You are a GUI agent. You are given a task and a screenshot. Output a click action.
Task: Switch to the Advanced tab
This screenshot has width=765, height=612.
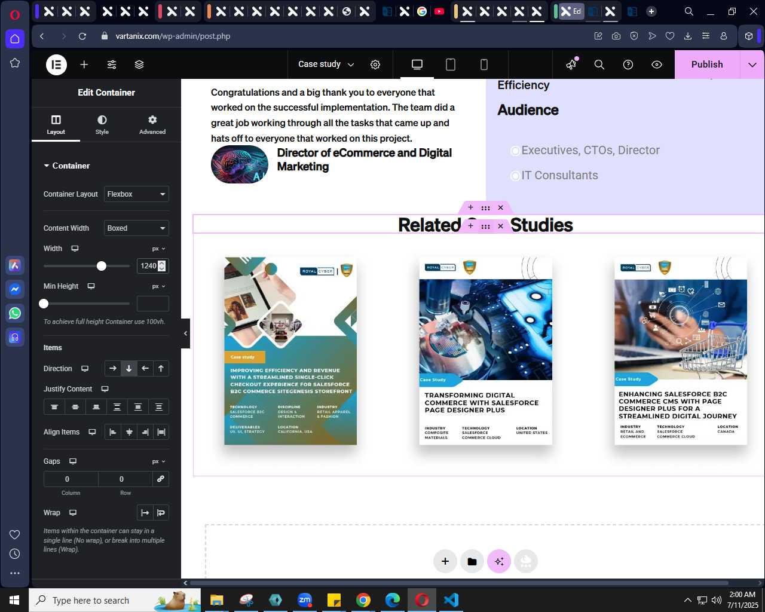[x=152, y=125]
